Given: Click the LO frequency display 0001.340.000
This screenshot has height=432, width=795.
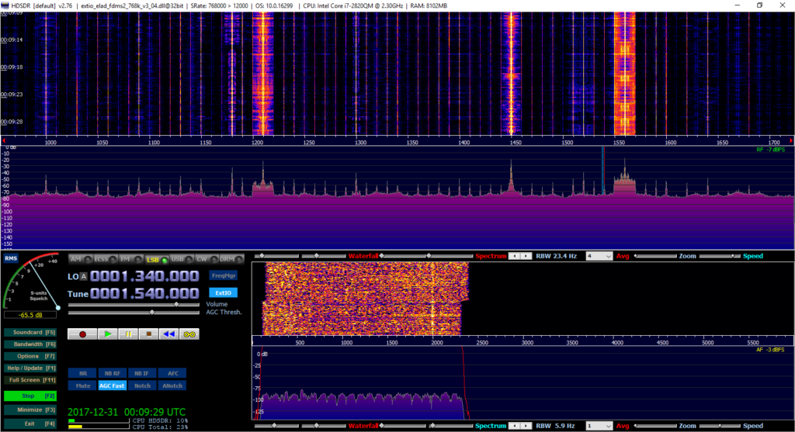Looking at the screenshot, I should pyautogui.click(x=144, y=276).
